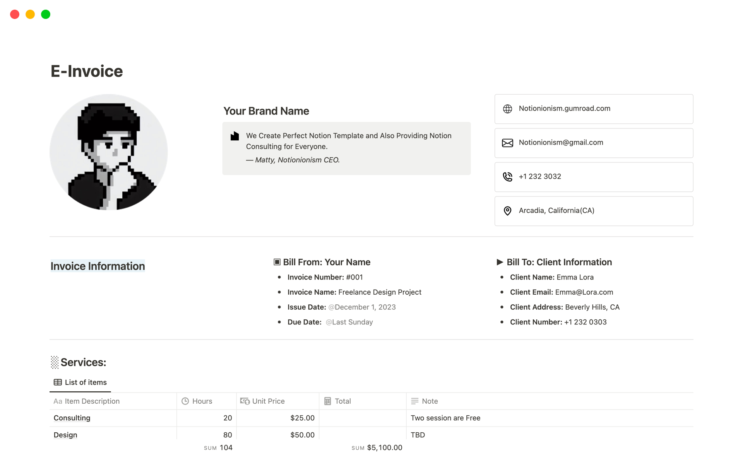Viewport: 743px width, 464px height.
Task: Click the calculator icon in the Total header
Action: (x=327, y=401)
